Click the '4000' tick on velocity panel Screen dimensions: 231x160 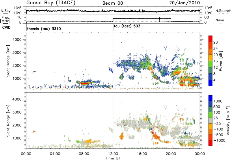point(17,99)
